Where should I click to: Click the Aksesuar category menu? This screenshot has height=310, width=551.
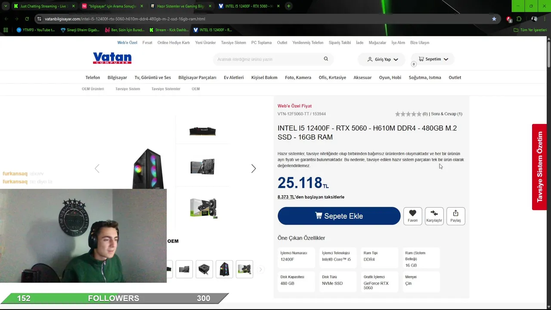click(x=362, y=77)
